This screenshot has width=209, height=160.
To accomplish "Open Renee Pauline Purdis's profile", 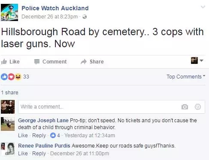I will click(x=44, y=146).
